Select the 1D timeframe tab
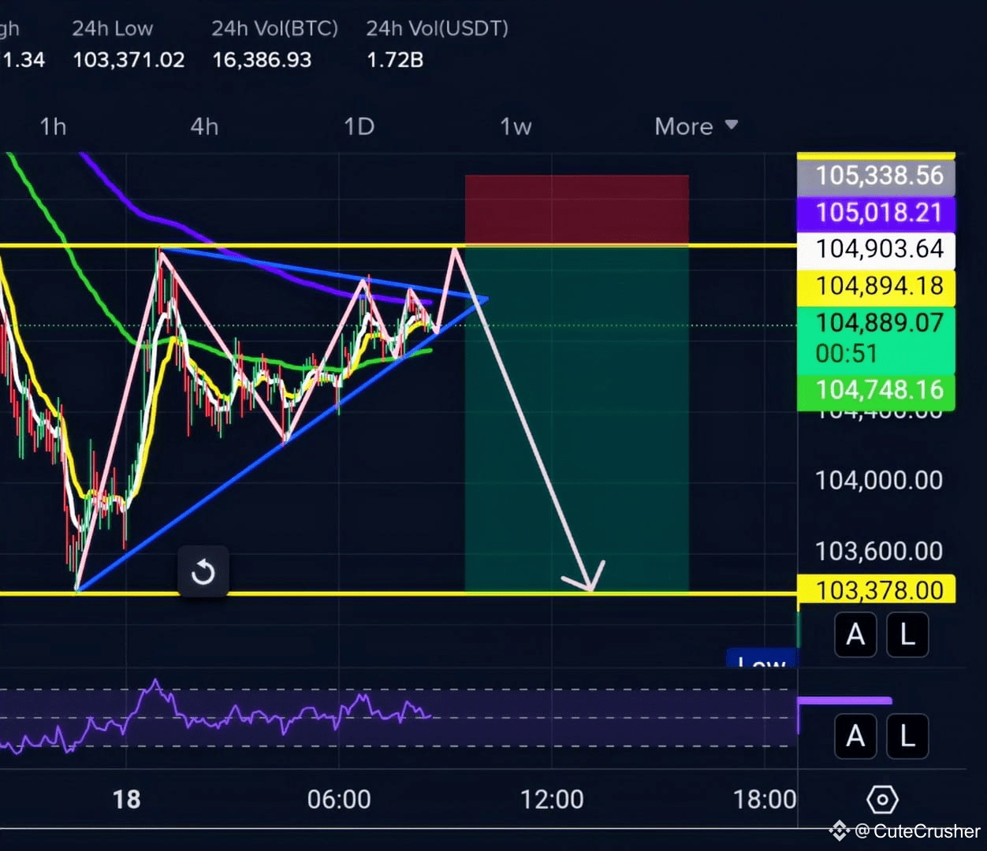 (x=359, y=126)
